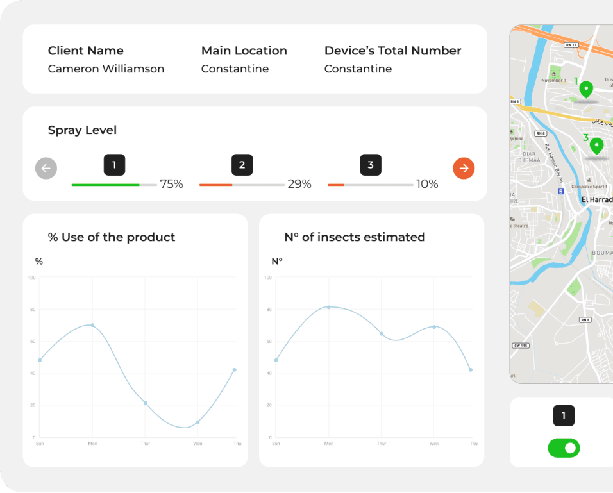
Task: Click the gray previous arrow in Spray Level
Action: [46, 169]
